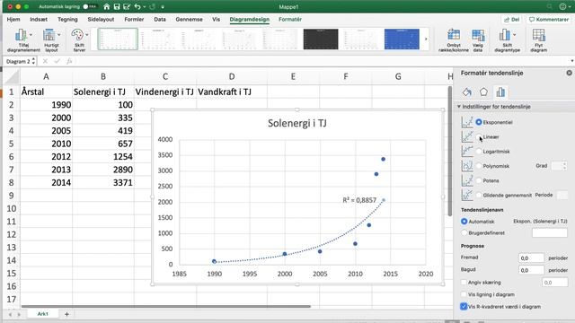
Task: Open Name Box dropdown stepper
Action: click(x=33, y=62)
